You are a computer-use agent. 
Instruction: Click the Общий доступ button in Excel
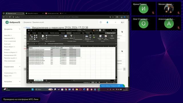(x=111, y=33)
